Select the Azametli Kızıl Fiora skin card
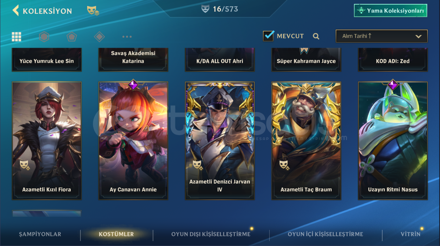The height and width of the screenshot is (246, 440). (47, 141)
